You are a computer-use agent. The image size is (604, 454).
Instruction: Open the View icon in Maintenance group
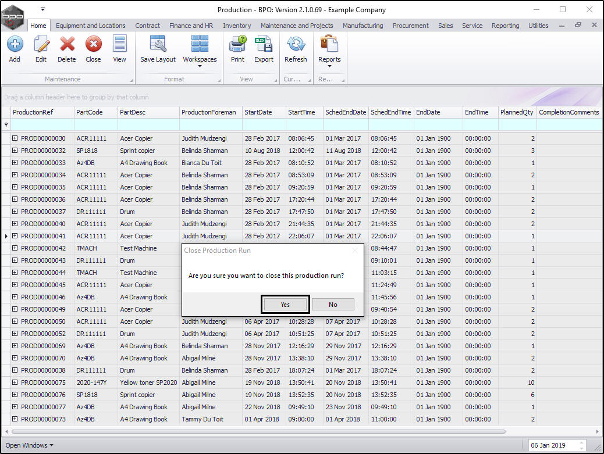[x=119, y=49]
